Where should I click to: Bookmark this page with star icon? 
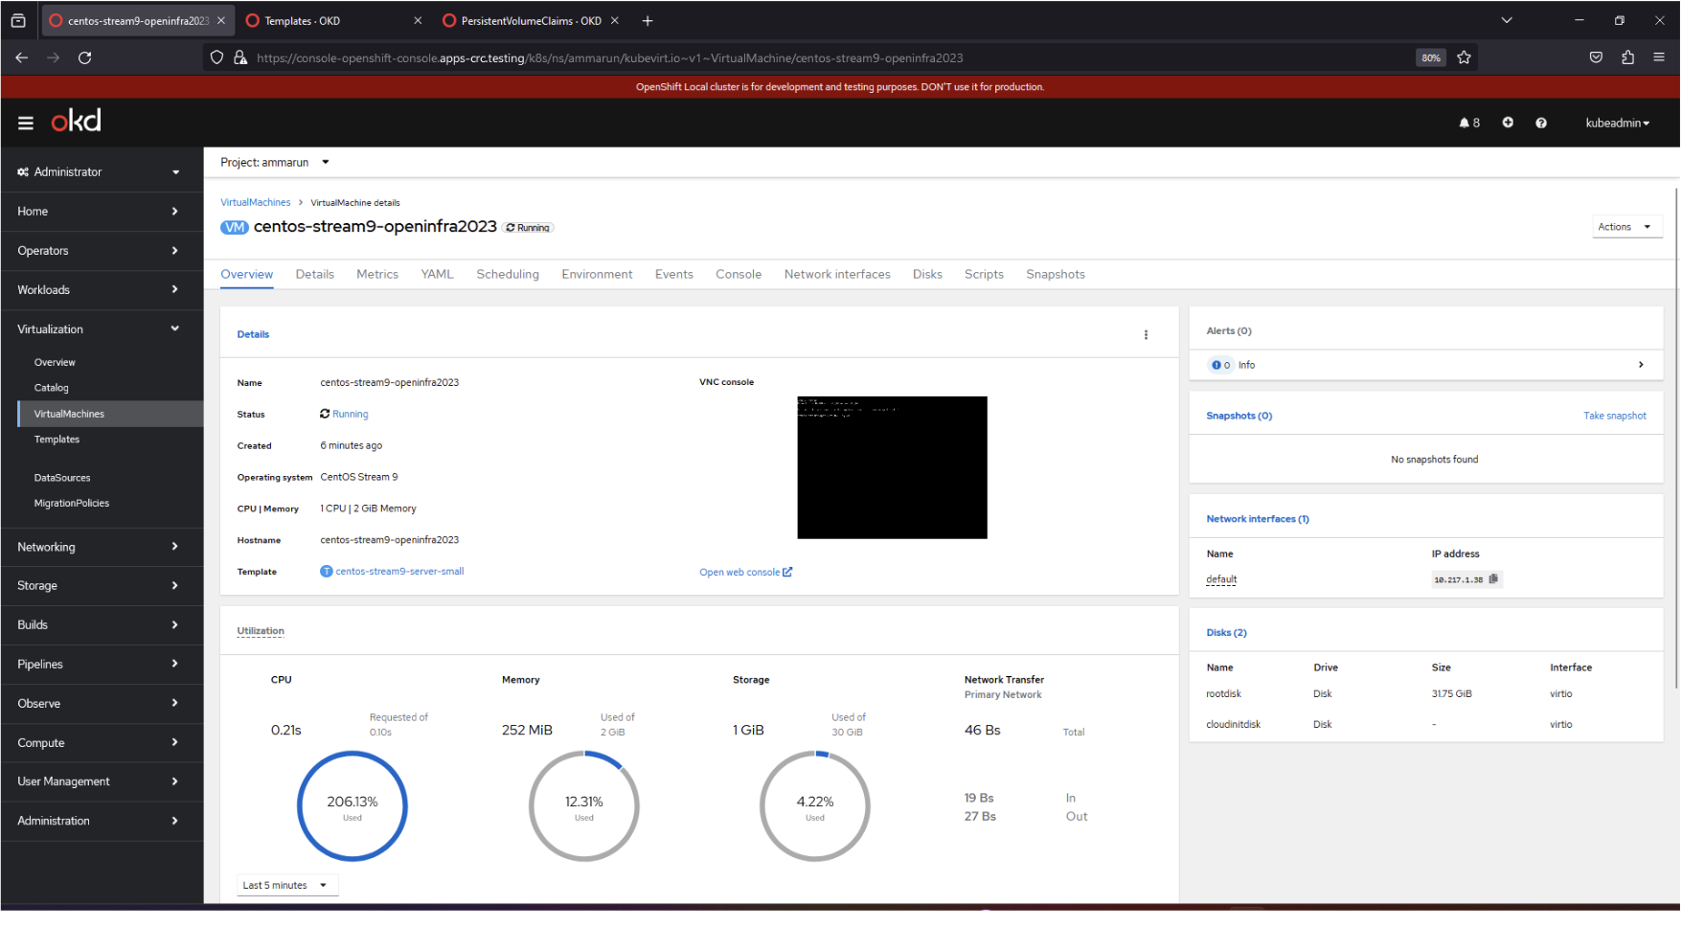[1464, 57]
